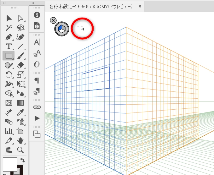Select the Eyedropper tool
This screenshot has width=214, height=175.
[x=20, y=112]
